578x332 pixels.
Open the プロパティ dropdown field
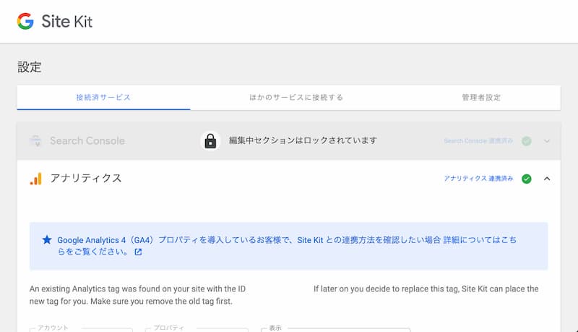tap(197, 329)
